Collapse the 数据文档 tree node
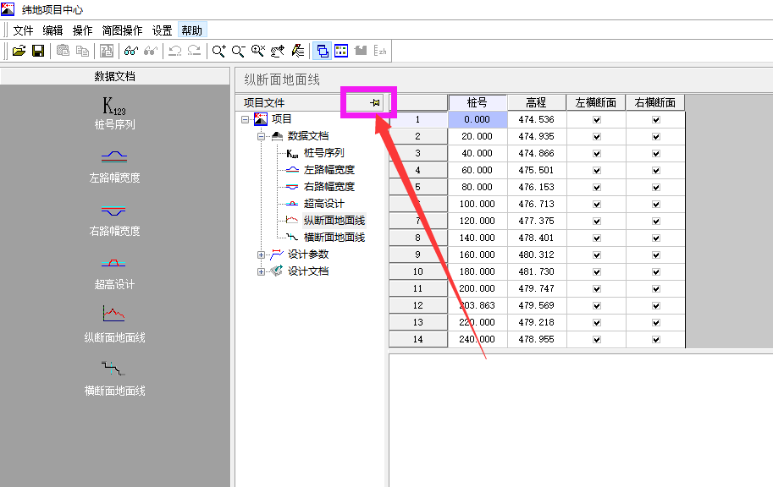 click(262, 136)
